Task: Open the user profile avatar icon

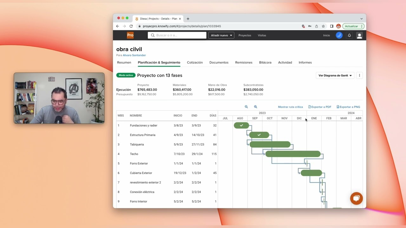Action: 359,35
